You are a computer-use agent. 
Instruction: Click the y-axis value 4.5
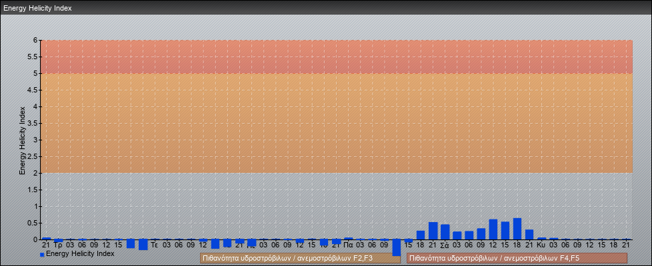(33, 90)
